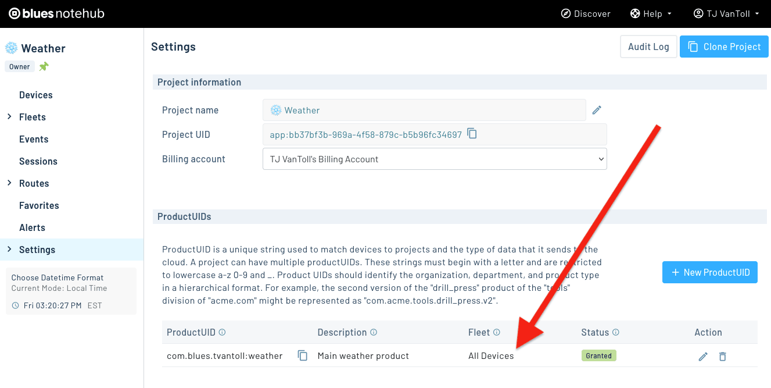The width and height of the screenshot is (771, 388).
Task: Expand the Fleets sidebar section
Action: (9, 117)
